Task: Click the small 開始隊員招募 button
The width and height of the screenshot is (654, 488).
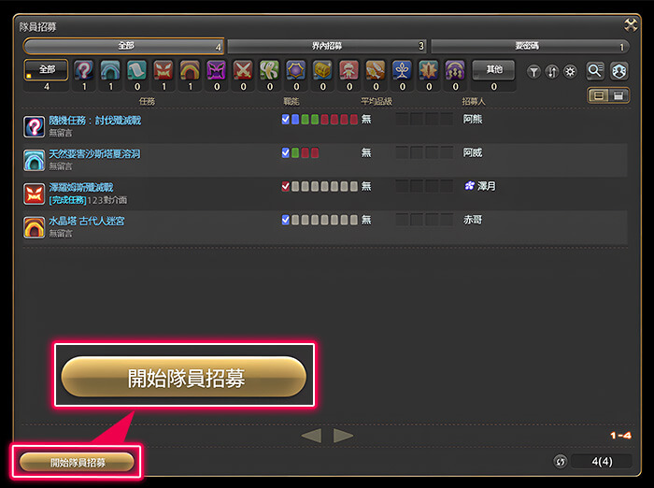Action: (x=78, y=462)
